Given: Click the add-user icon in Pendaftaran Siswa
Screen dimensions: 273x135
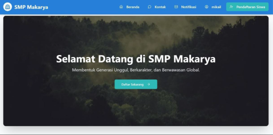Looking at the screenshot, I should pos(231,7).
